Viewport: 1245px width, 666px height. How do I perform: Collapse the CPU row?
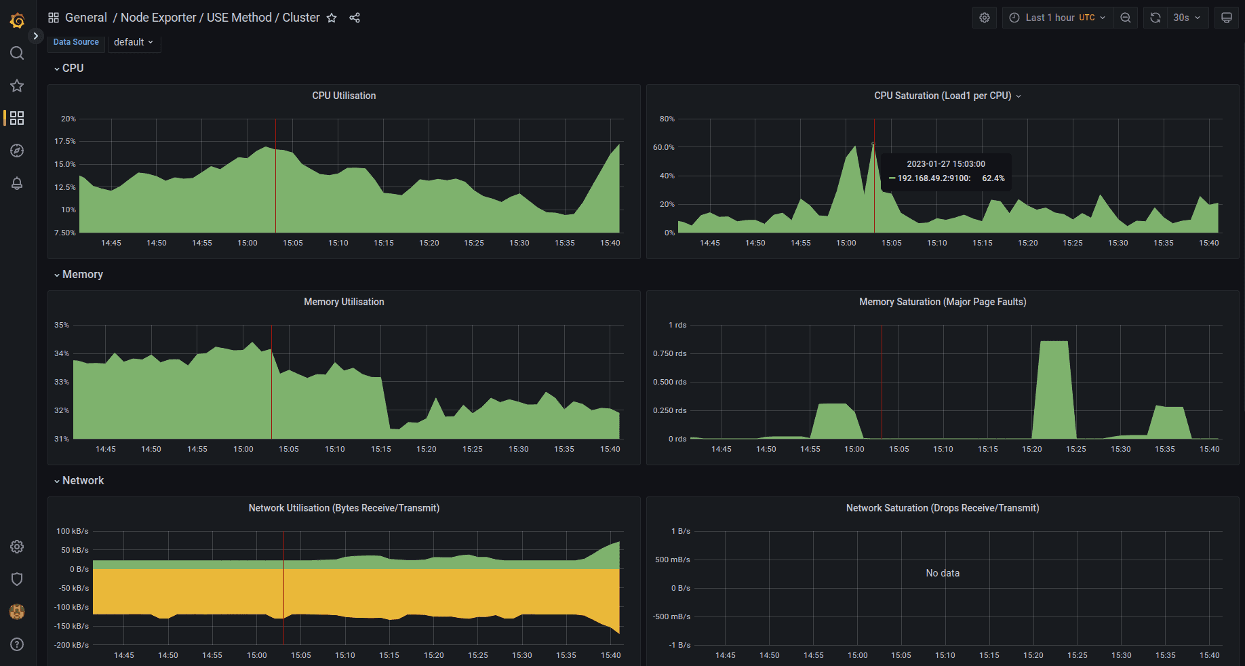click(68, 68)
